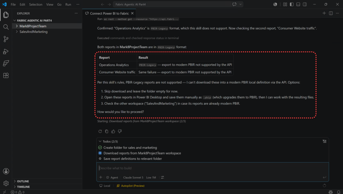This screenshot has width=343, height=194.
Task: Open the dropdown beside the title bar chat icon
Action: [x=241, y=4]
